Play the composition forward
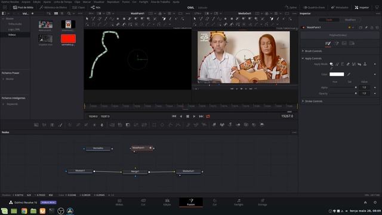The width and height of the screenshot is (382, 215). 194,116
